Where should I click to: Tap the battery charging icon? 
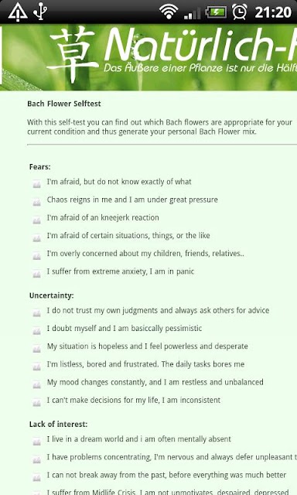point(216,12)
